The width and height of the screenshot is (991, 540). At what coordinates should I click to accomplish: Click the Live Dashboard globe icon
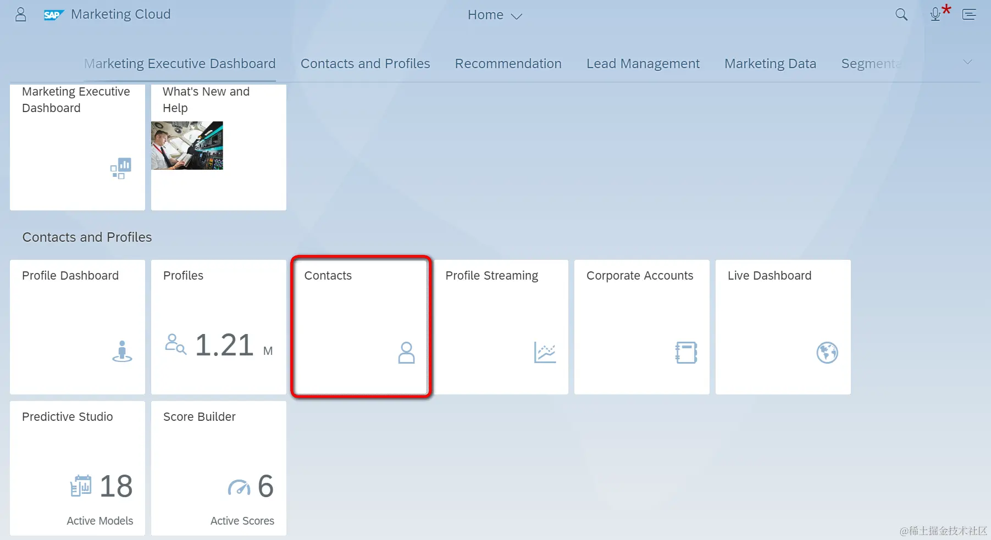(827, 353)
